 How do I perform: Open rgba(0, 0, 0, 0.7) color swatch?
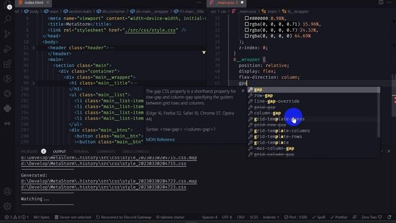[247, 30]
